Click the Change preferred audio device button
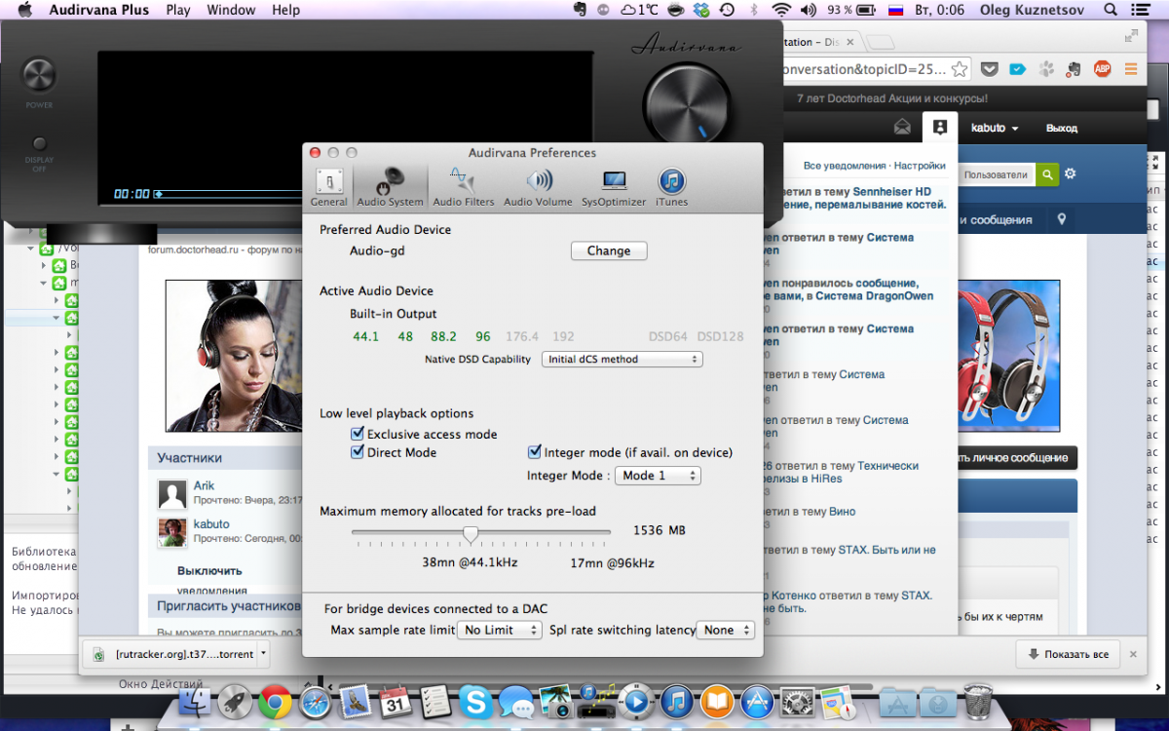Image resolution: width=1169 pixels, height=731 pixels. tap(609, 250)
